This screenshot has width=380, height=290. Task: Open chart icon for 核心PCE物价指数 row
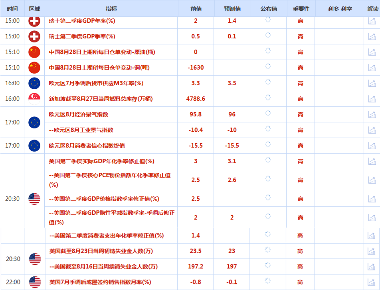tap(372, 180)
